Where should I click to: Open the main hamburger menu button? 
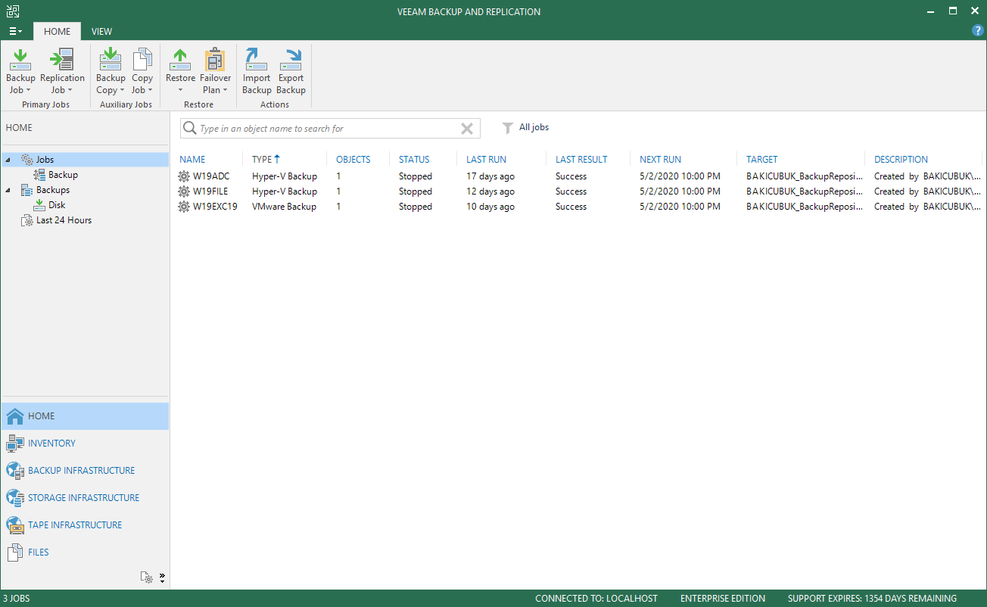15,31
